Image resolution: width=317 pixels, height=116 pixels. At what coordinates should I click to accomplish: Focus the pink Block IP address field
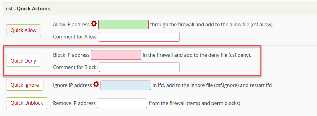click(x=116, y=55)
